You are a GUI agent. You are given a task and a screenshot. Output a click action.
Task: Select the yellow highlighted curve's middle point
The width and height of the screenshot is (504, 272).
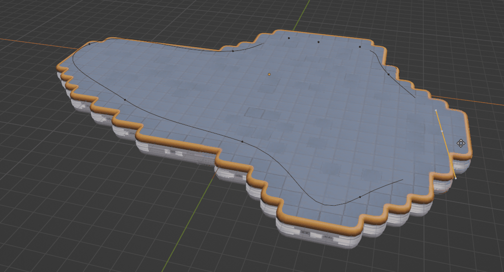[x=442, y=131]
